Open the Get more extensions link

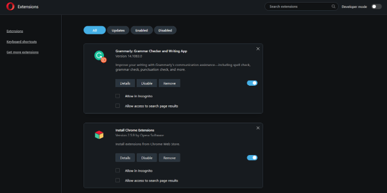click(x=23, y=52)
